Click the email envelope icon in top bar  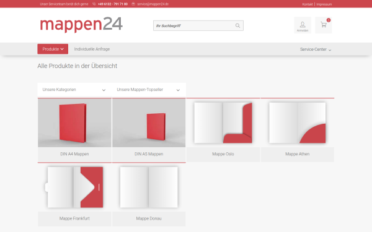pyautogui.click(x=133, y=4)
